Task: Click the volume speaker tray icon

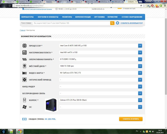Action: coord(153,131)
